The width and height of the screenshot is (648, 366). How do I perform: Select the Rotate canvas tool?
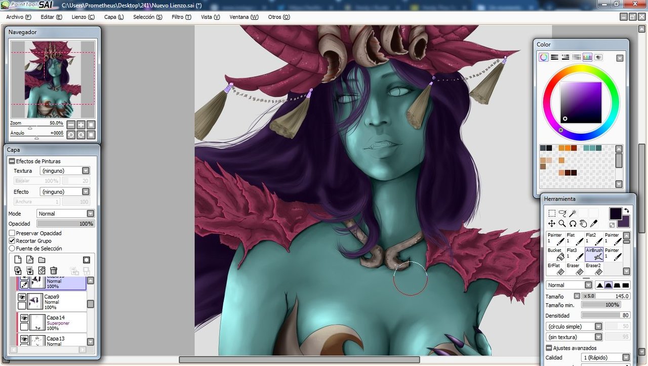573,223
